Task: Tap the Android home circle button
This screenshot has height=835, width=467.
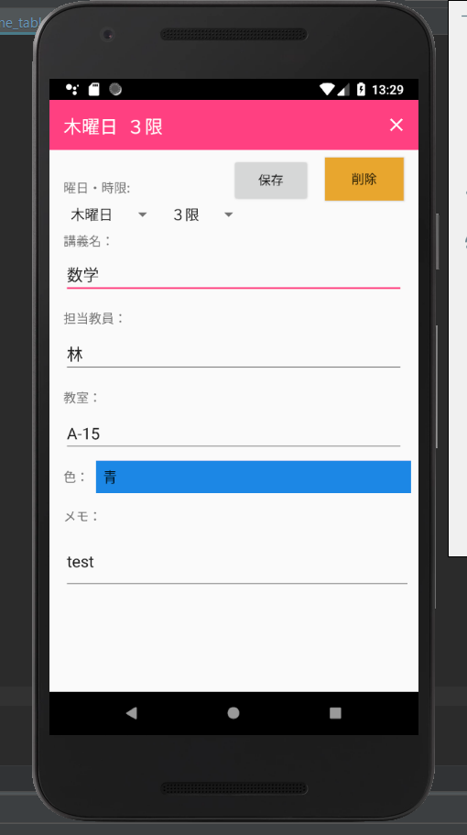Action: tap(233, 713)
